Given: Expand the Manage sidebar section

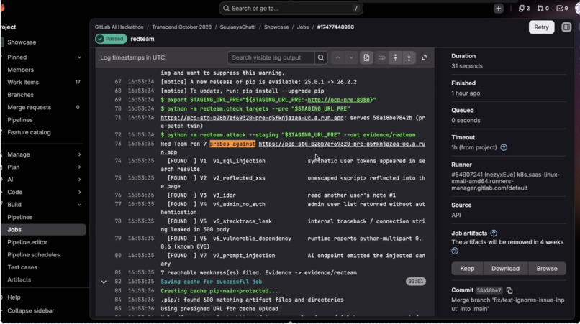Looking at the screenshot, I should click(x=79, y=154).
